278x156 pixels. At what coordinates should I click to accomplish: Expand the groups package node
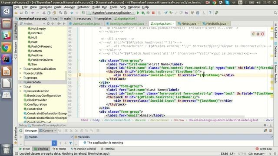20,78
